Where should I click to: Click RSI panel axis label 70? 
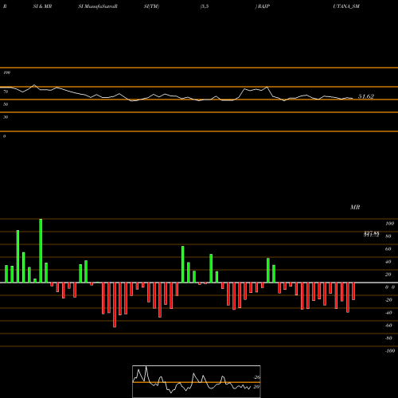pos(6,92)
